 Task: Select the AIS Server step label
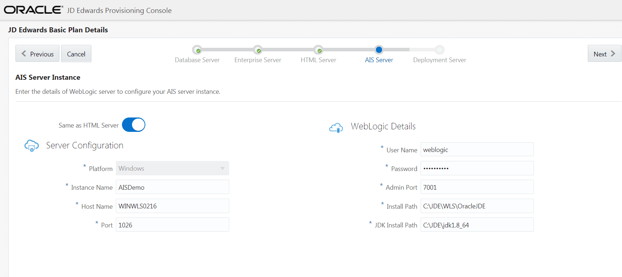379,60
